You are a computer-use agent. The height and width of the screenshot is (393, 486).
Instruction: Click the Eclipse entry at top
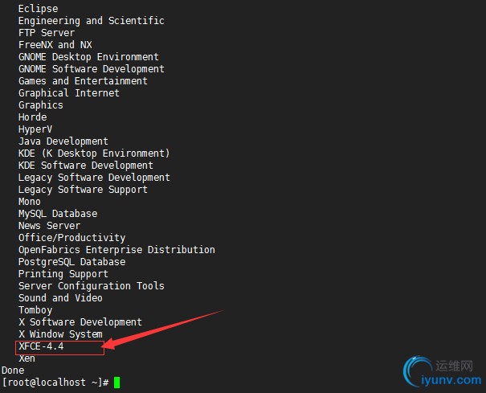(38, 9)
